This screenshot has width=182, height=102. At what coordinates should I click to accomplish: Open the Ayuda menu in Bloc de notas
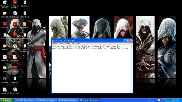78,44
